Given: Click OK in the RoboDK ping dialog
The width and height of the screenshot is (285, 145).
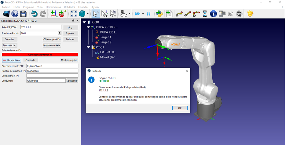Looking at the screenshot, I should pos(180,108).
